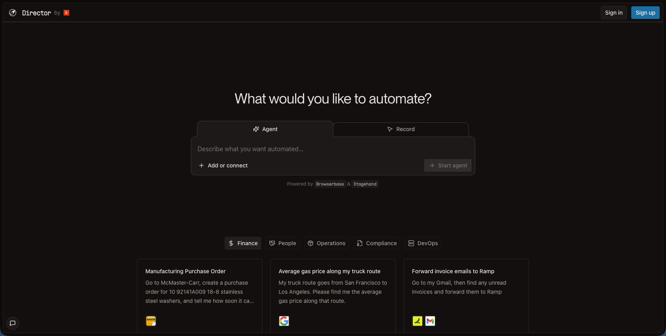Viewport: 666px width, 336px height.
Task: Click the Gmail envelope icon
Action: click(x=430, y=321)
